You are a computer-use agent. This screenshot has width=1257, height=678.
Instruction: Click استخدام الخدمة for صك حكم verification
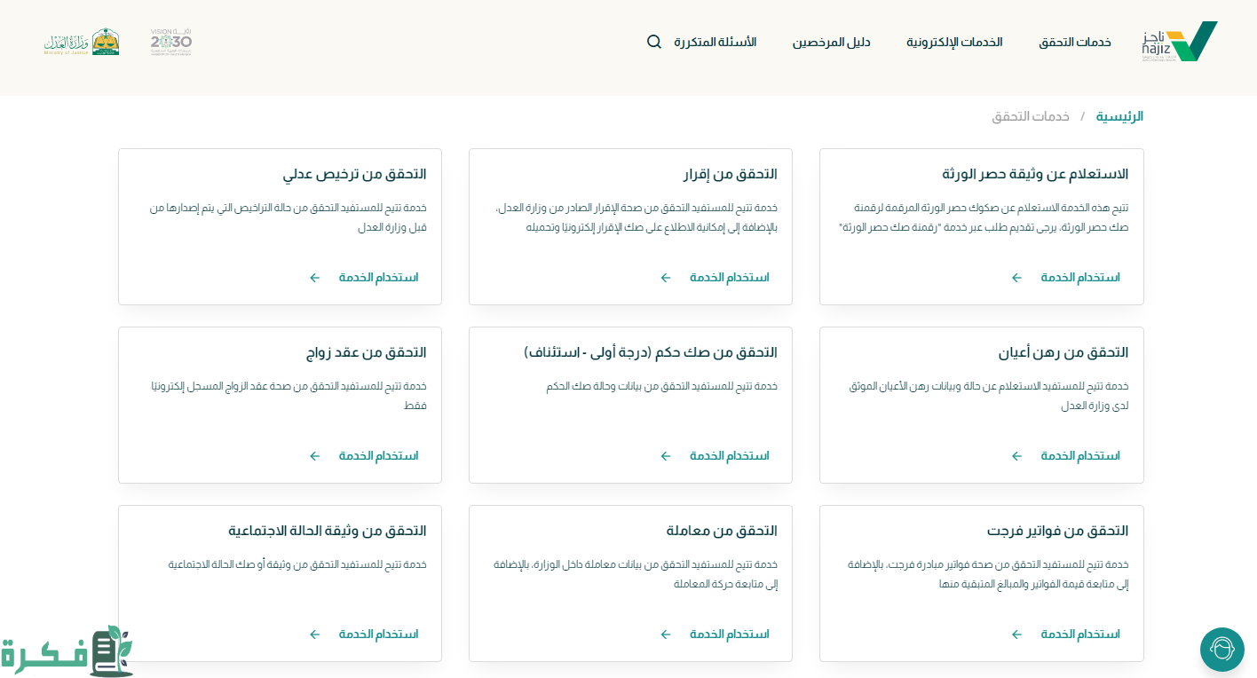pyautogui.click(x=729, y=456)
